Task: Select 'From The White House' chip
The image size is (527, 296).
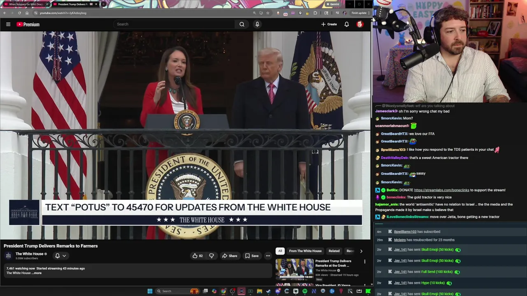Action: 305,251
